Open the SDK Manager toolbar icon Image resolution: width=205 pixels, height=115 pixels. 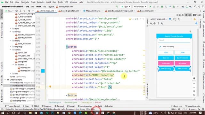tap(190, 7)
